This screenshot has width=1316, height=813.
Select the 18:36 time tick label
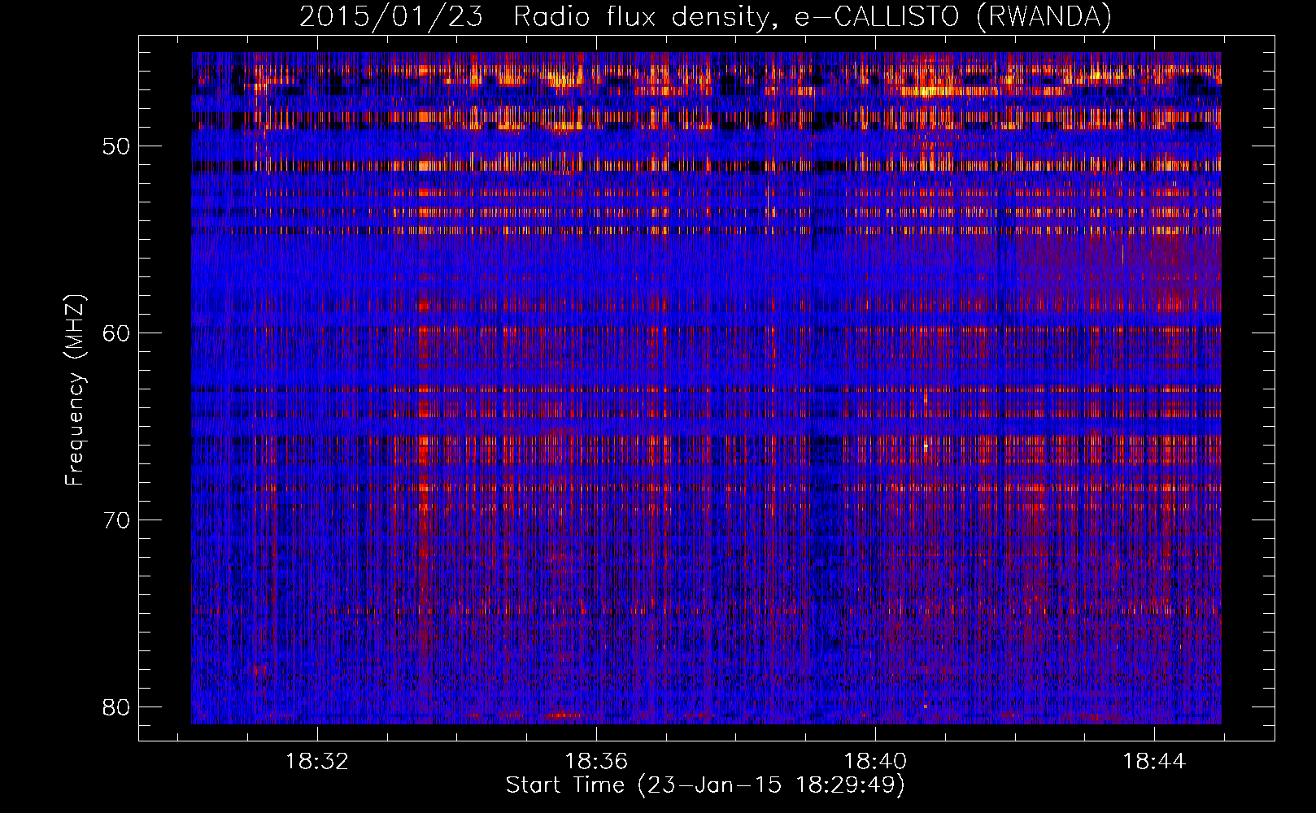(596, 762)
